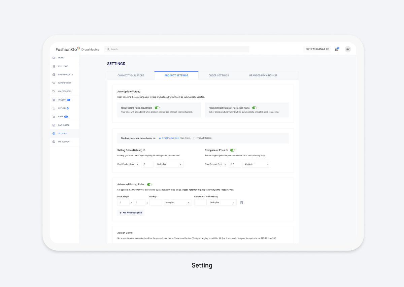404x287 pixels.
Task: Click the Find Products sidebar icon
Action: [54, 75]
